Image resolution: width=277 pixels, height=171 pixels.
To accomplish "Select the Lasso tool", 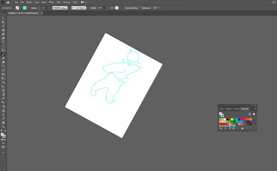I will [3, 30].
